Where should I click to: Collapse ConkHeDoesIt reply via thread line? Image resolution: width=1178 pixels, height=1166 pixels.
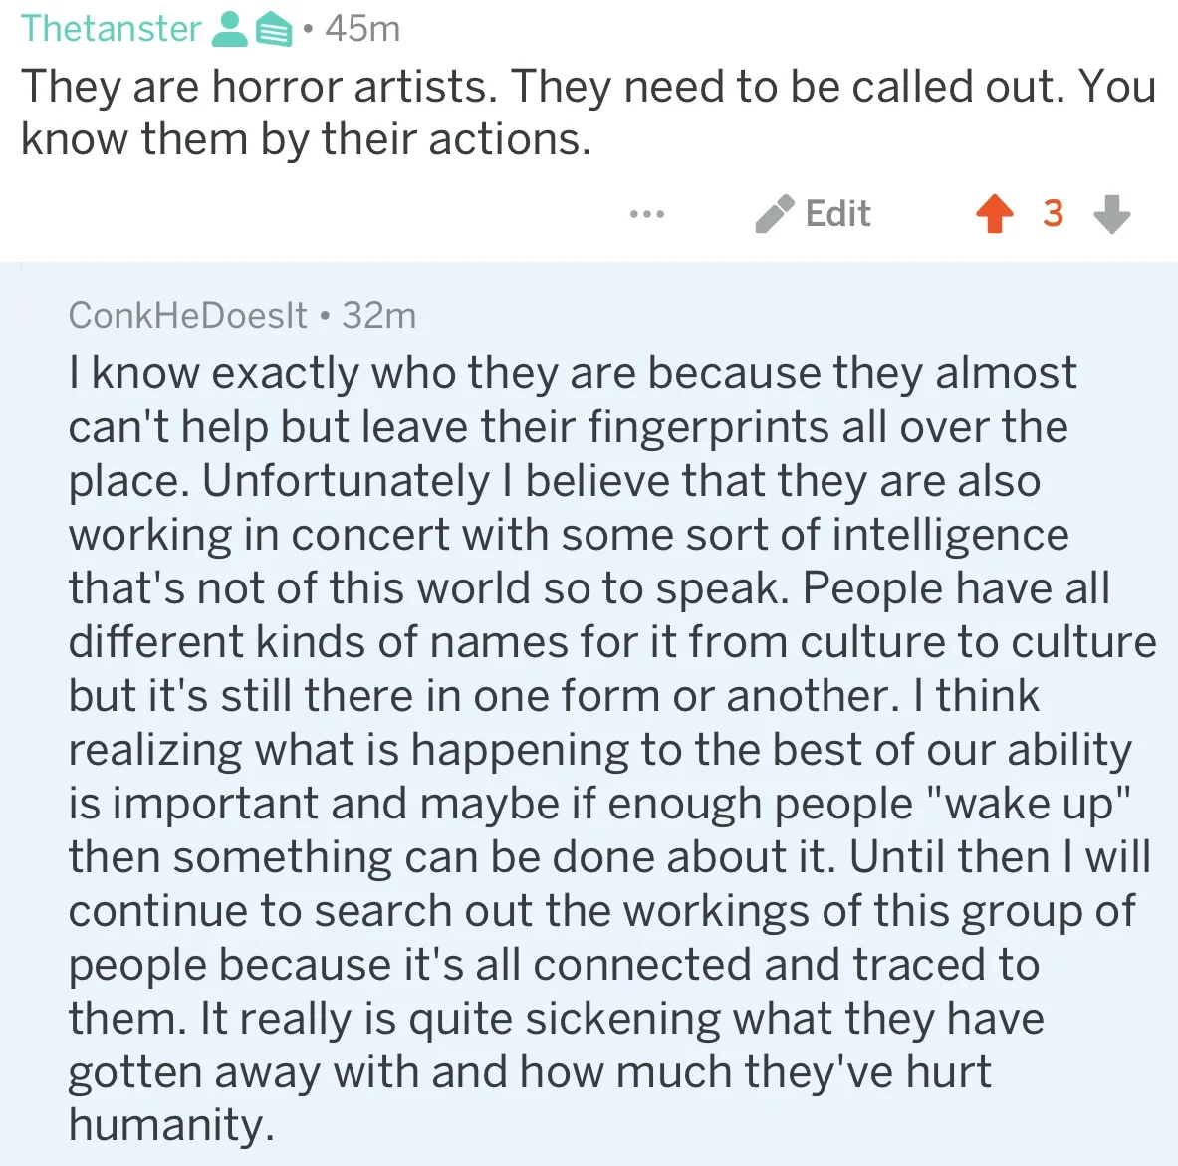[x=21, y=714]
